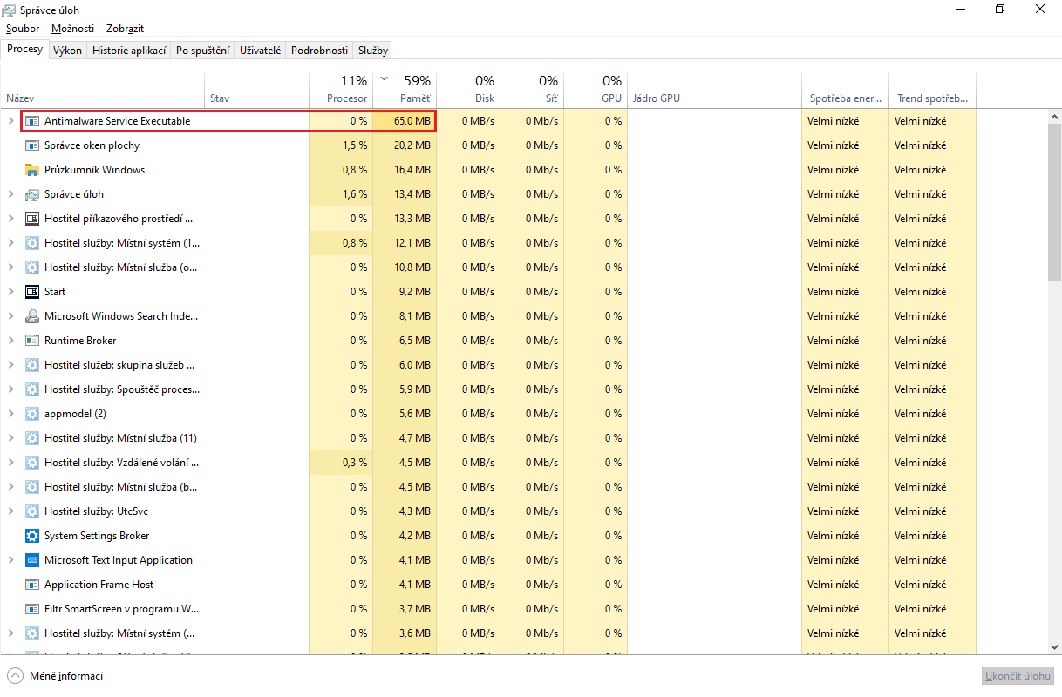Sort by the Disk column header

point(467,90)
